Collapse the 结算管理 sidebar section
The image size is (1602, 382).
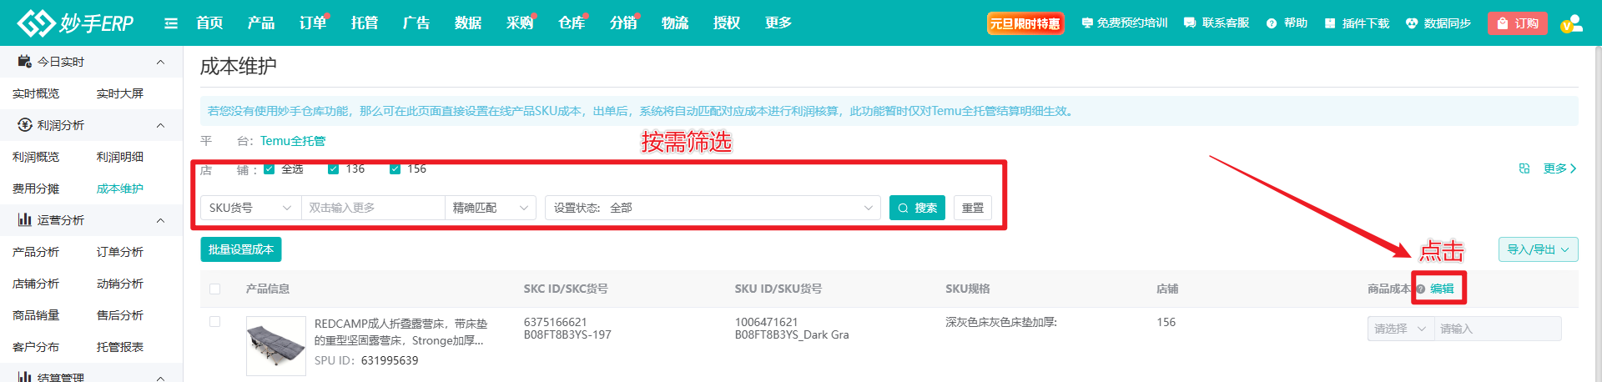point(160,377)
